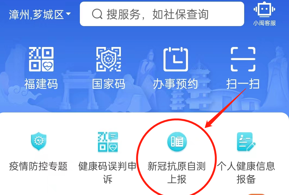This screenshot has height=195, width=289.
Task: Open the 国家码 shield QR icon
Action: [109, 59]
